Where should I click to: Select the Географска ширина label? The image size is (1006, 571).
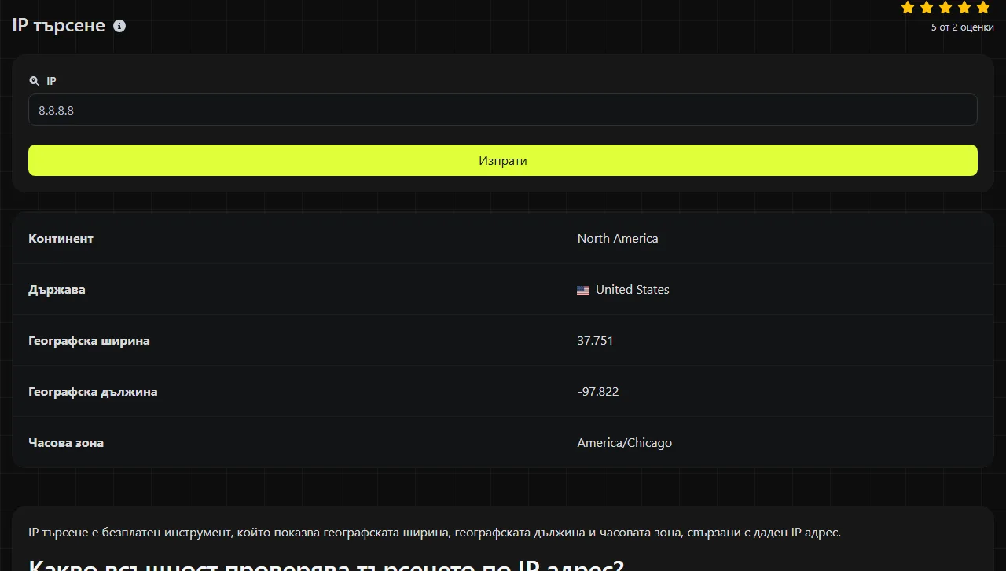89,341
